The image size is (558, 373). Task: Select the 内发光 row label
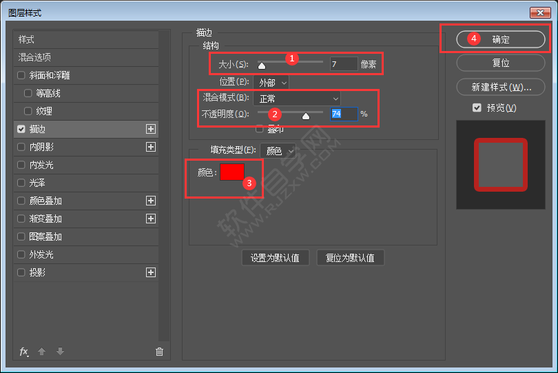point(41,165)
